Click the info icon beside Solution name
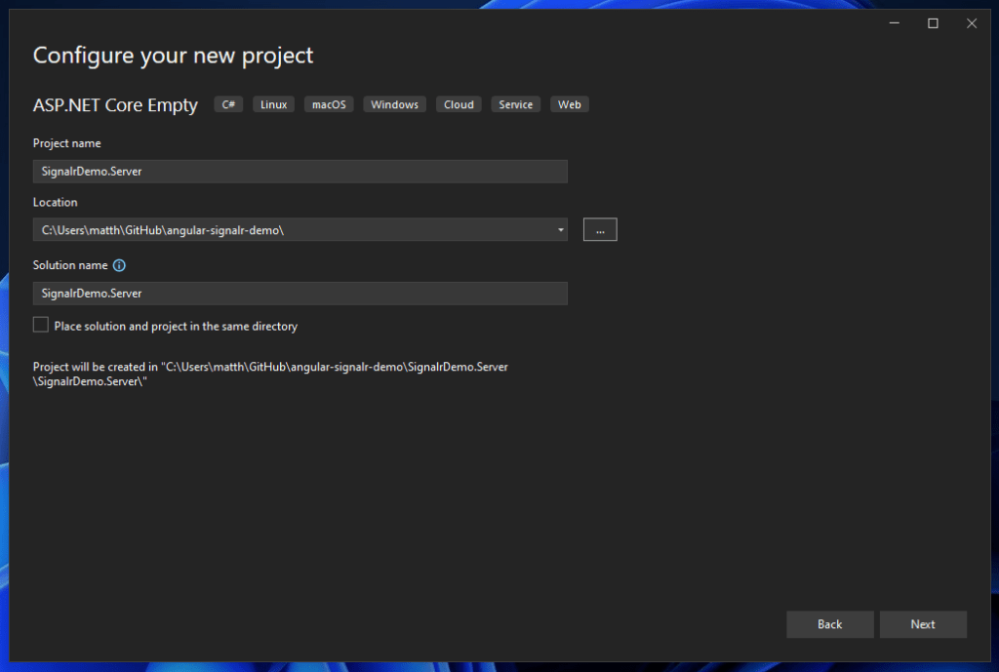The width and height of the screenshot is (999, 672). 119,265
